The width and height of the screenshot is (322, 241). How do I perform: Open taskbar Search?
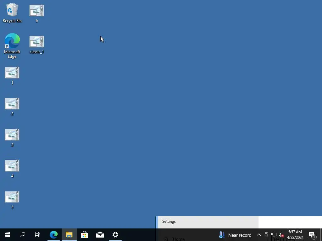click(x=23, y=235)
